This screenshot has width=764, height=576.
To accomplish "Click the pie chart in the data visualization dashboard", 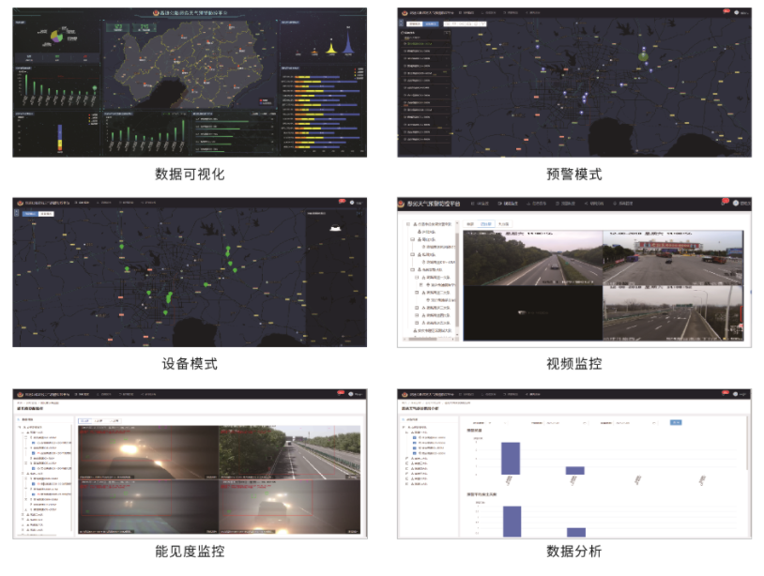I will [56, 36].
